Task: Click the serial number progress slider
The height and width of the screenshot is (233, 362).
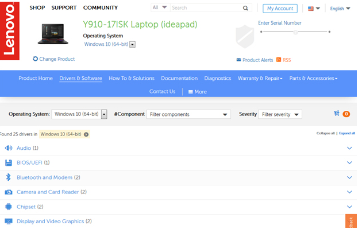Action: (295, 32)
